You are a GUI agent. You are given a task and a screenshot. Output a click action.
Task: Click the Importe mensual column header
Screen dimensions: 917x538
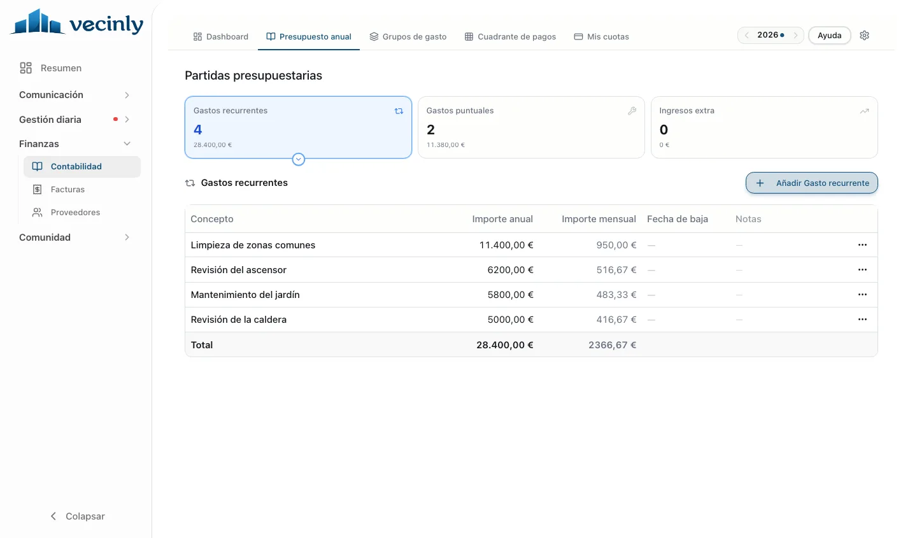coord(599,219)
